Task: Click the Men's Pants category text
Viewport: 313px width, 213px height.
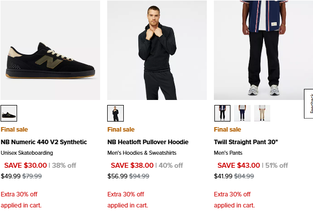Action: coord(229,153)
